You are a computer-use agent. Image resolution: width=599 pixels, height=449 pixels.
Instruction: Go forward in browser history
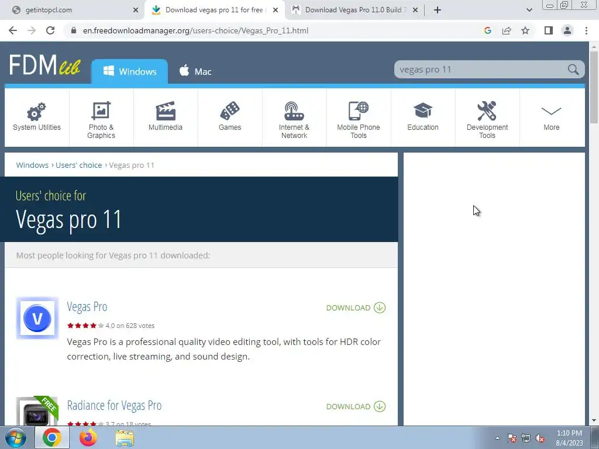point(32,30)
